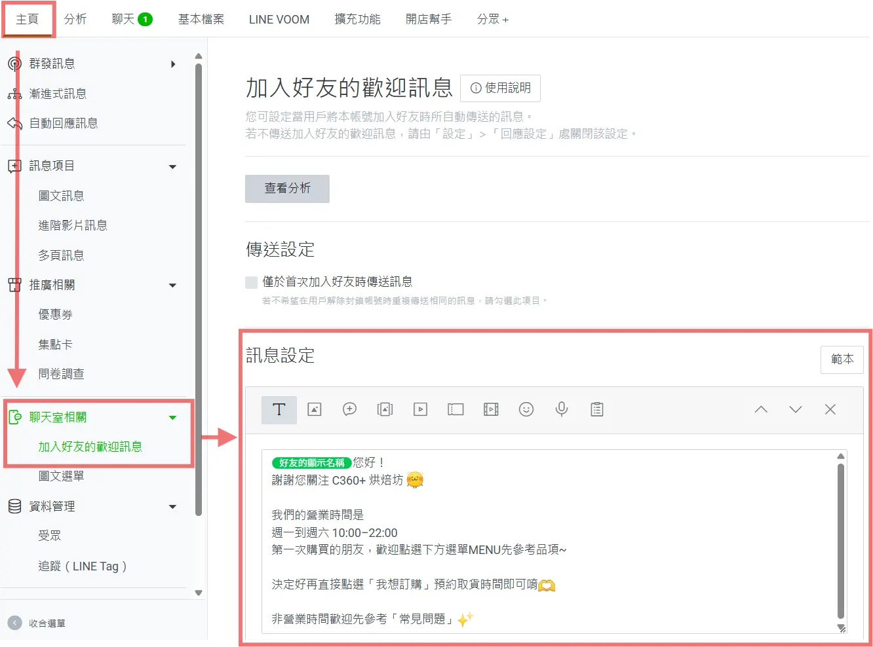
Task: Select the rich video message icon
Action: [491, 410]
